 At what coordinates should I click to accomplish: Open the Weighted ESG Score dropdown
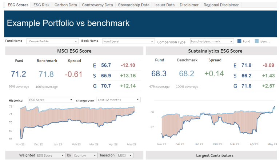click(x=50, y=155)
